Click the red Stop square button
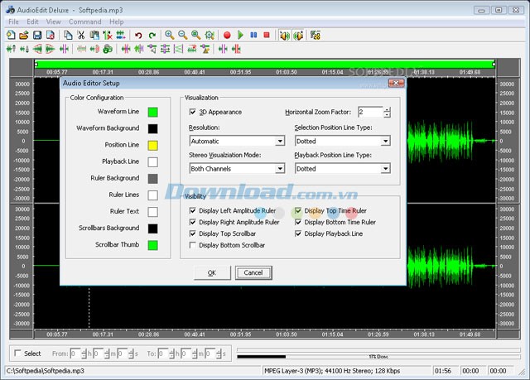Viewport: 530px width, 380px height. point(267,36)
